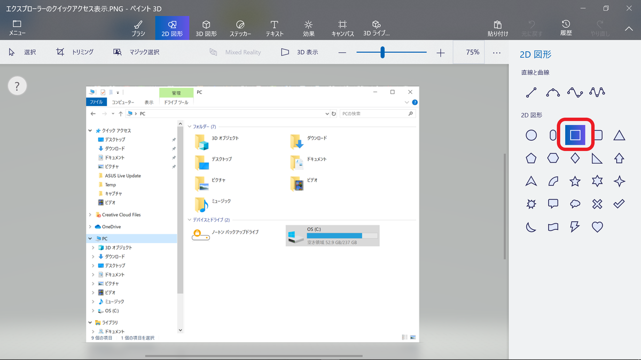Open the three-dot more options menu

click(x=497, y=52)
